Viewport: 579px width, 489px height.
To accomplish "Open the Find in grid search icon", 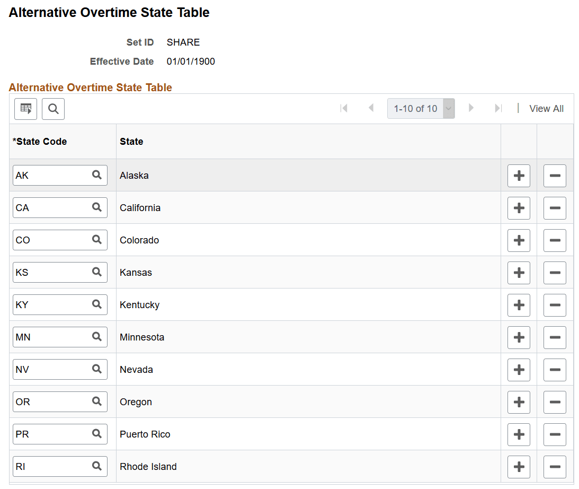I will 53,109.
